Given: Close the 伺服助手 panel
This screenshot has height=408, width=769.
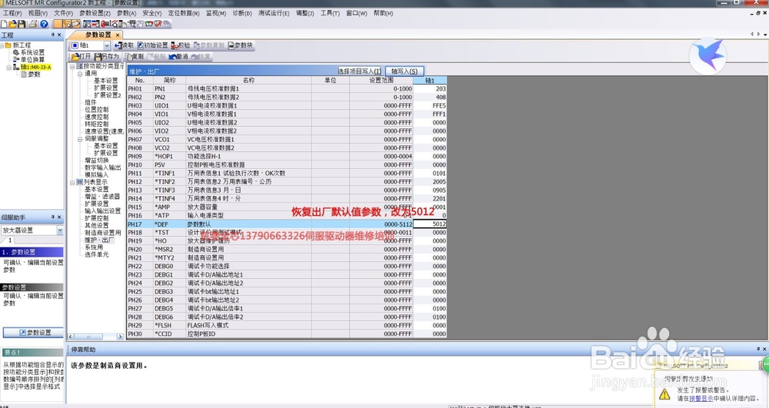Looking at the screenshot, I should pos(59,217).
